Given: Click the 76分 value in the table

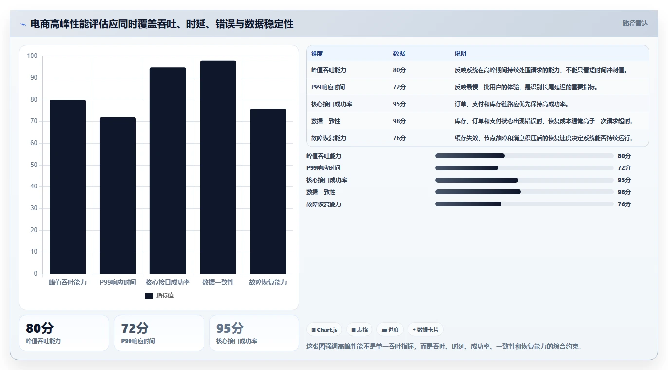Looking at the screenshot, I should click(x=399, y=138).
